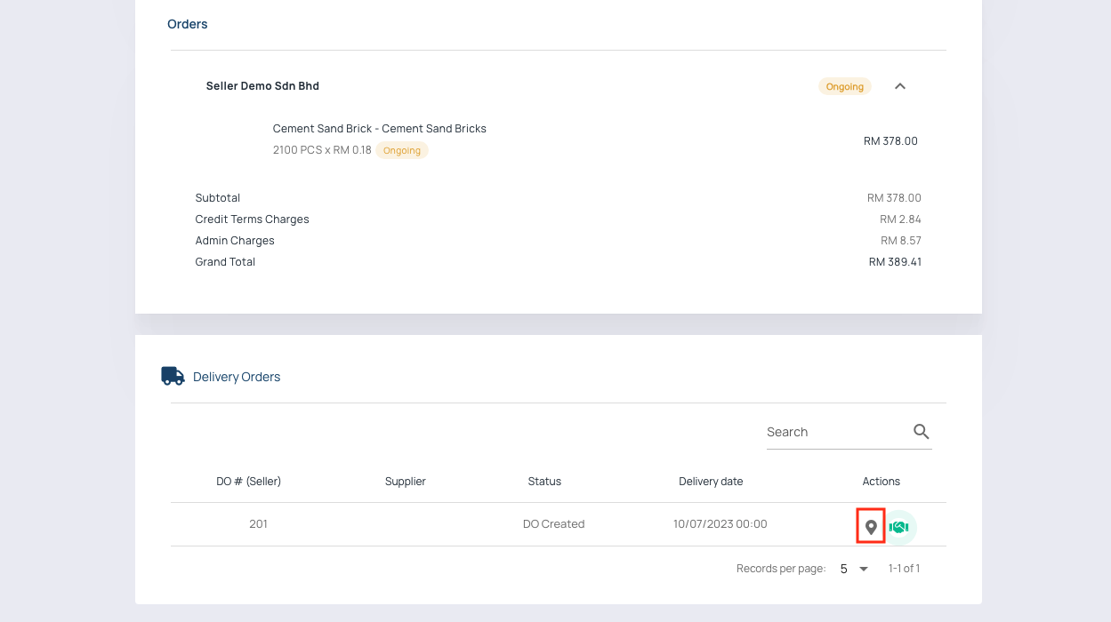Sort by the Status column header
Image resolution: width=1111 pixels, height=622 pixels.
click(x=544, y=482)
